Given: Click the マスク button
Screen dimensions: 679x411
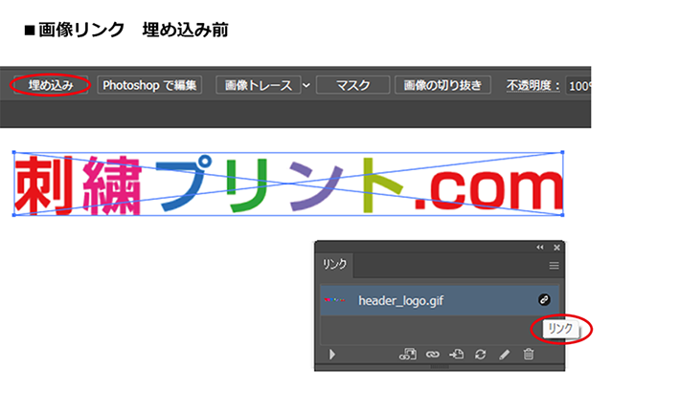Looking at the screenshot, I should coord(353,85).
